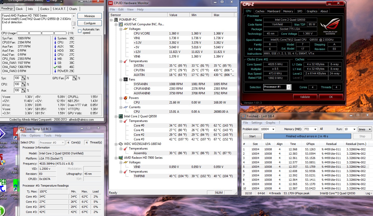
Task: Enable Automatic fan speed checkbox
Action: [80, 31]
